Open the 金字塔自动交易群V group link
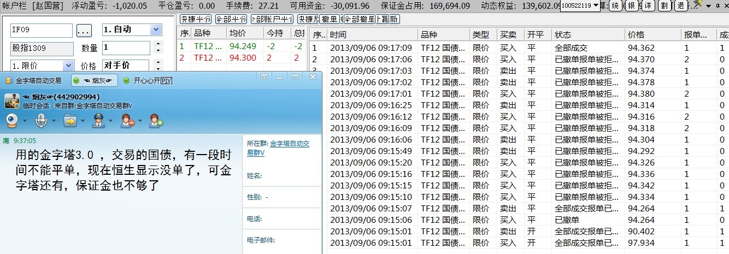The image size is (729, 254). 278,148
